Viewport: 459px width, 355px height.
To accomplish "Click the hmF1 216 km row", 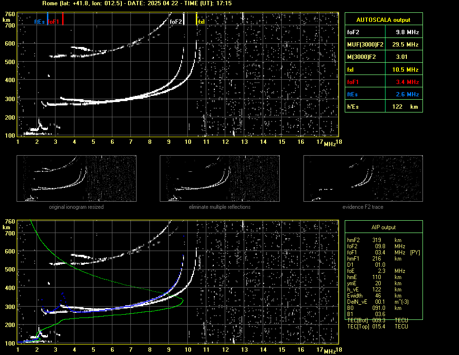I will click(x=374, y=259).
